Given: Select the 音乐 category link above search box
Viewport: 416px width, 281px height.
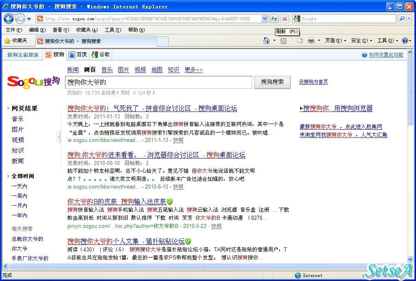Looking at the screenshot, I should [x=107, y=70].
